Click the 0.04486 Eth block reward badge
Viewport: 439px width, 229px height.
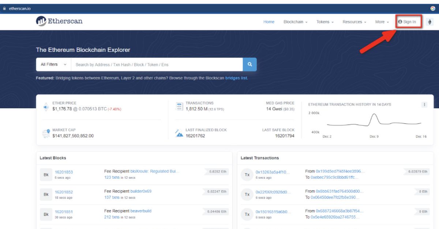(216, 211)
